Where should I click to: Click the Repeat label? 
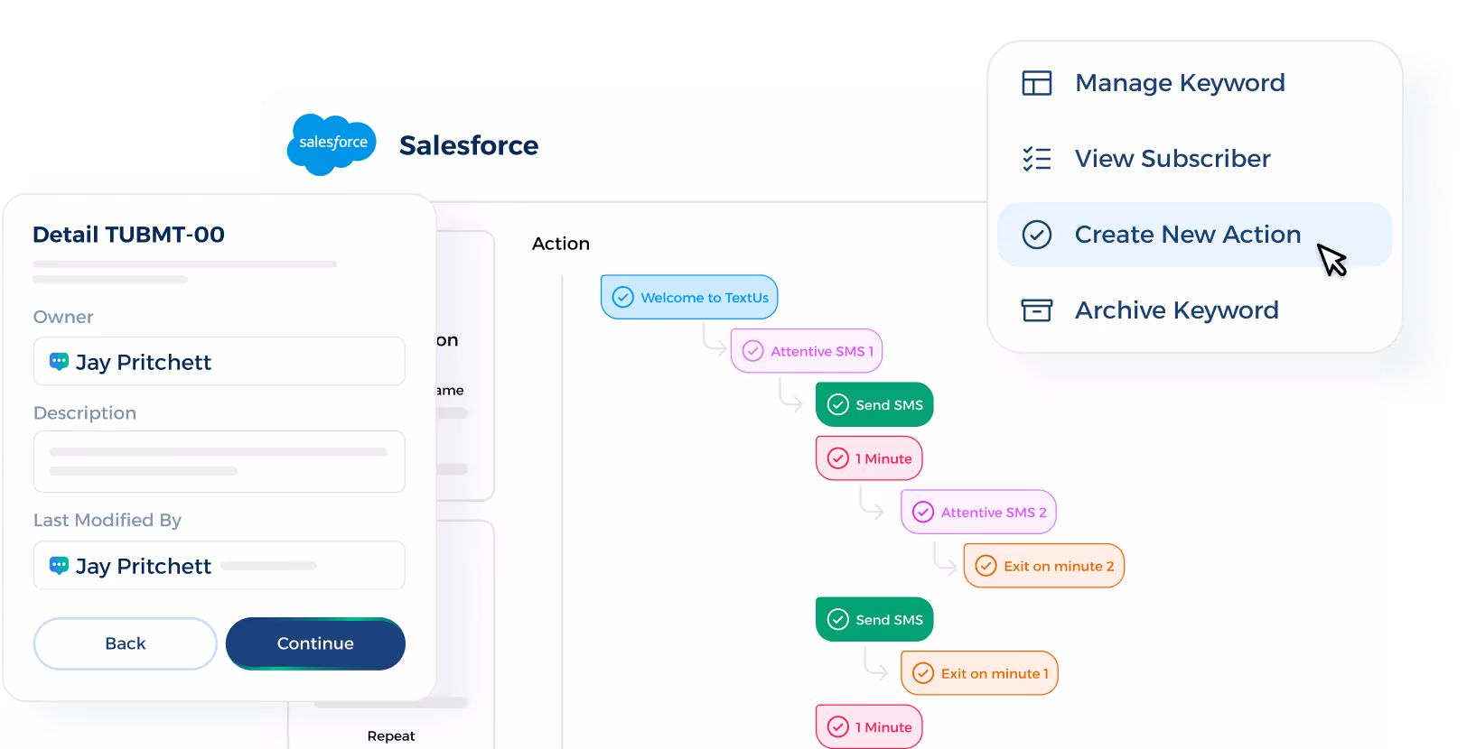[391, 736]
